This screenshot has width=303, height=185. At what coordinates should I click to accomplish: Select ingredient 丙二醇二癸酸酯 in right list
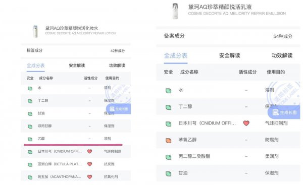[194, 156]
